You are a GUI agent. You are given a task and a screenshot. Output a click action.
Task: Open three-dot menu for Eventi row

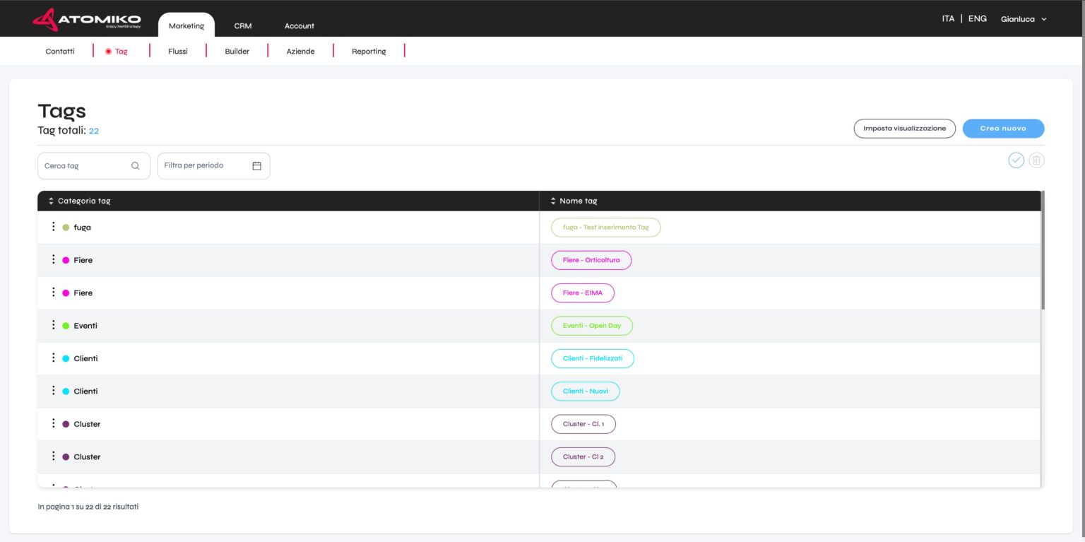(x=53, y=325)
